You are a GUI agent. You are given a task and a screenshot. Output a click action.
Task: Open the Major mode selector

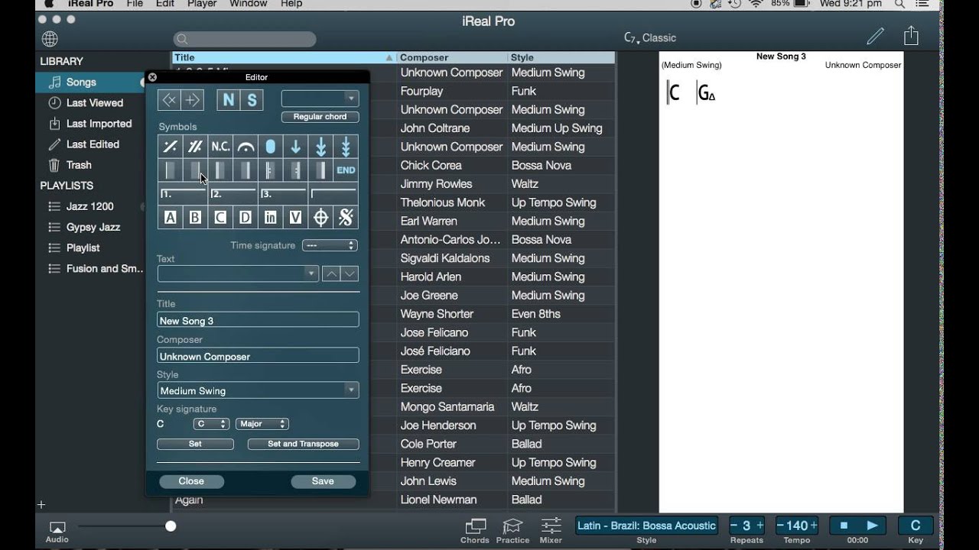pyautogui.click(x=262, y=424)
